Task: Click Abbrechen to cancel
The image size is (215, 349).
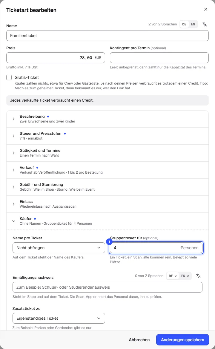Action: pos(139,340)
